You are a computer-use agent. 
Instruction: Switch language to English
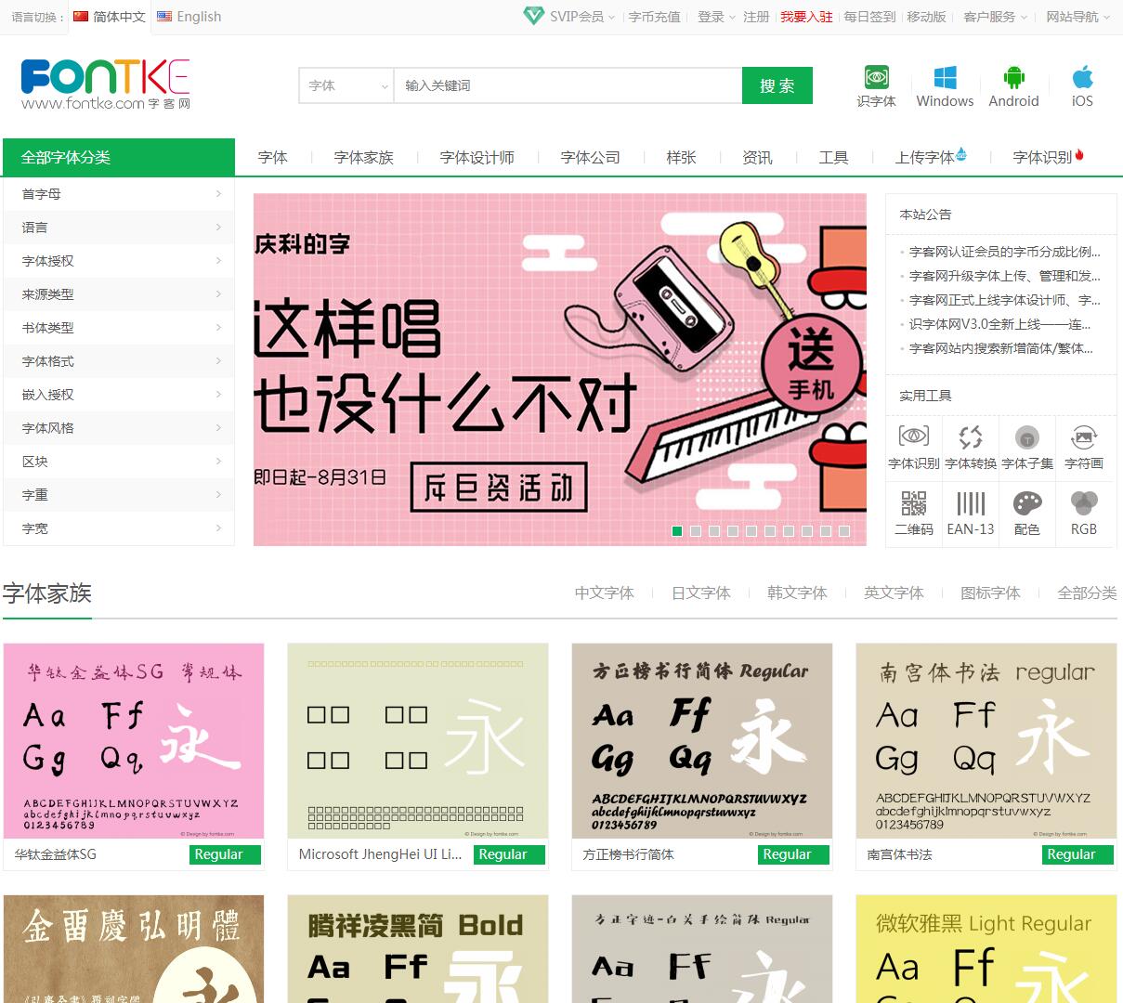199,16
